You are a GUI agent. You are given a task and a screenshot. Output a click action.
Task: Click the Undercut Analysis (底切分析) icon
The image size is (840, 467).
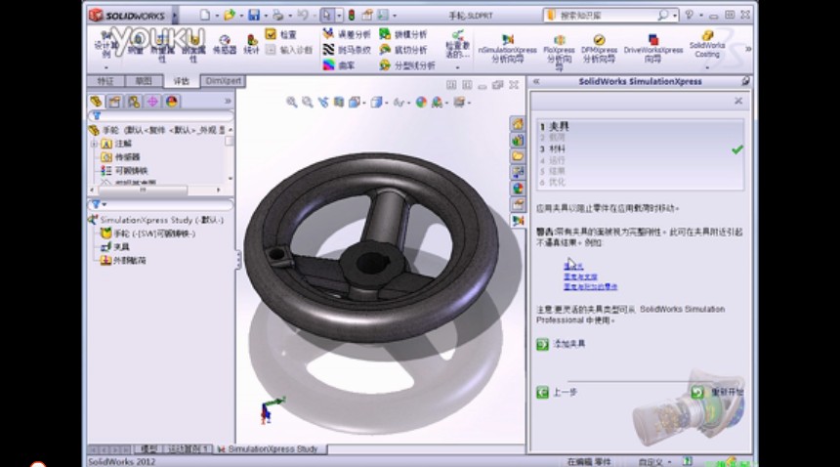(x=385, y=50)
